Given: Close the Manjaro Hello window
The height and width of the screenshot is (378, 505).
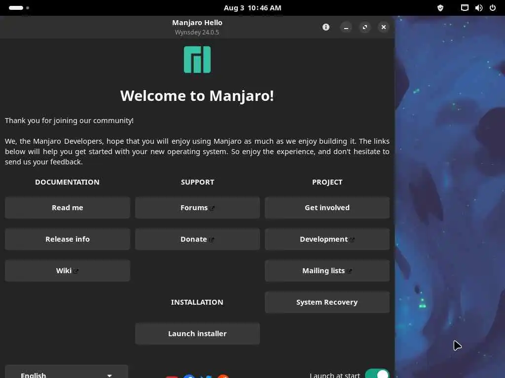Looking at the screenshot, I should click(x=384, y=28).
